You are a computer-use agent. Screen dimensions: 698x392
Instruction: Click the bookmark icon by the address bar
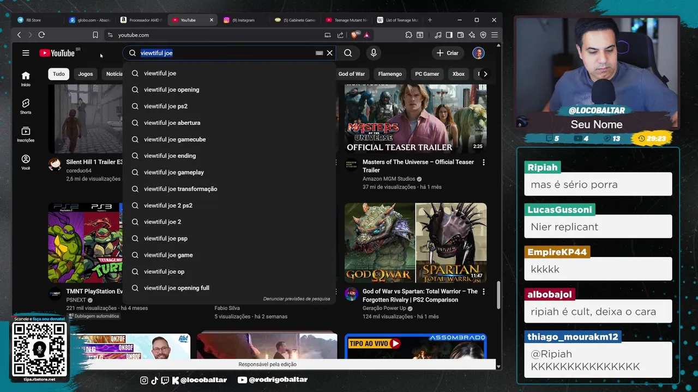[x=95, y=35]
